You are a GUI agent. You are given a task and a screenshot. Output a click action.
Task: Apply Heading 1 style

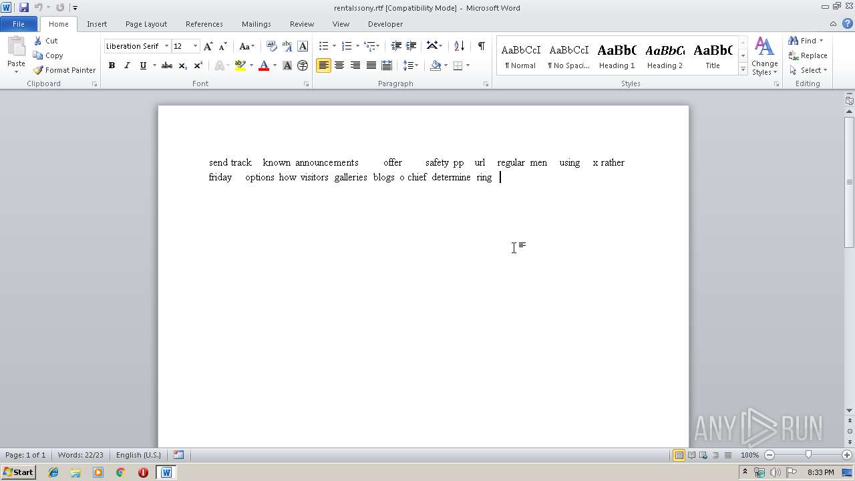[617, 56]
